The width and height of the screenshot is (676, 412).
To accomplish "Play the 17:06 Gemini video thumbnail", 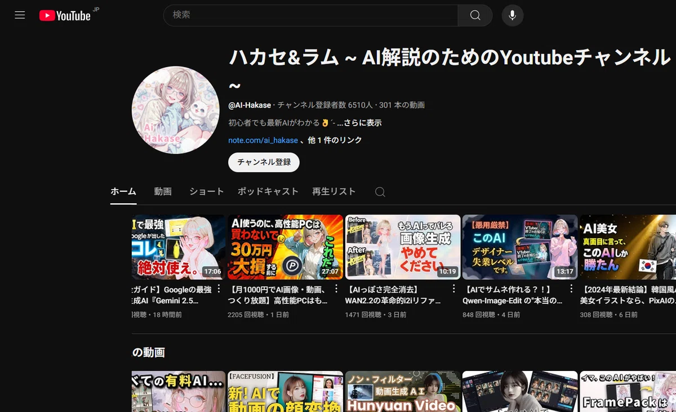I will coord(179,247).
